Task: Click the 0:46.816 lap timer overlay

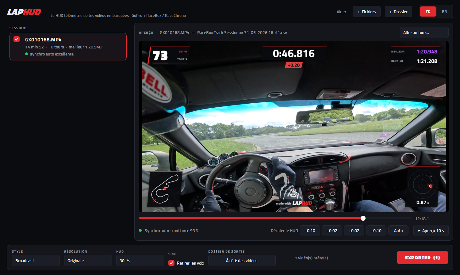Action: coord(294,54)
